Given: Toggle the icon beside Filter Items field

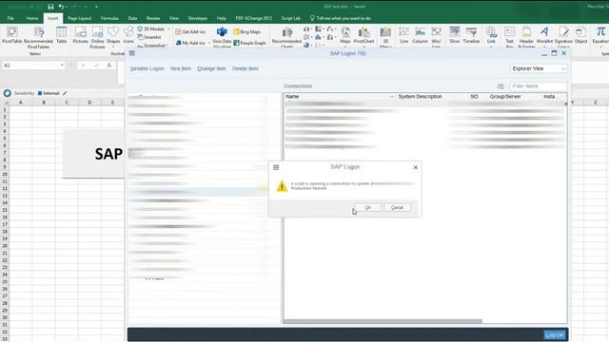Looking at the screenshot, I should (x=501, y=86).
